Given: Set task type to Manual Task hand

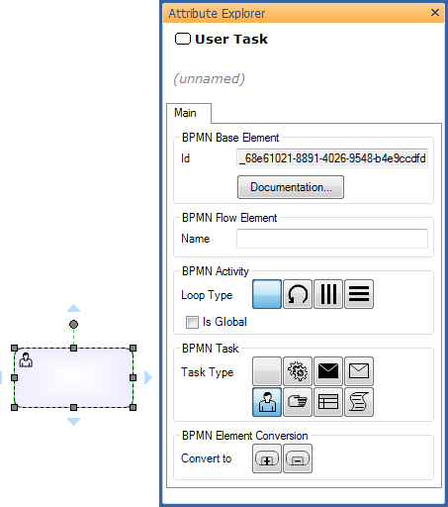Looking at the screenshot, I should [x=298, y=402].
